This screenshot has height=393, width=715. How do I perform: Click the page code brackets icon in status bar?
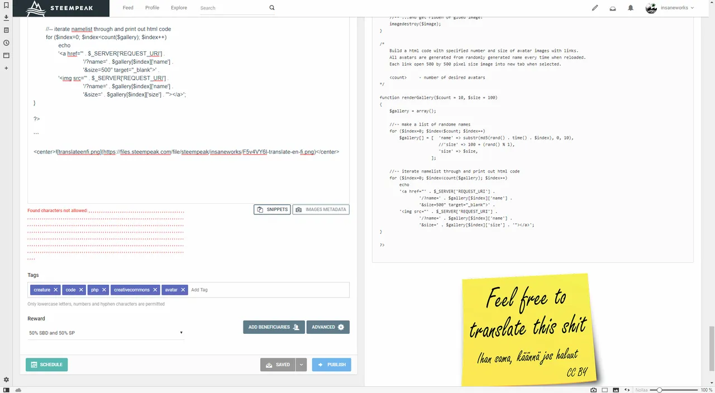click(627, 390)
